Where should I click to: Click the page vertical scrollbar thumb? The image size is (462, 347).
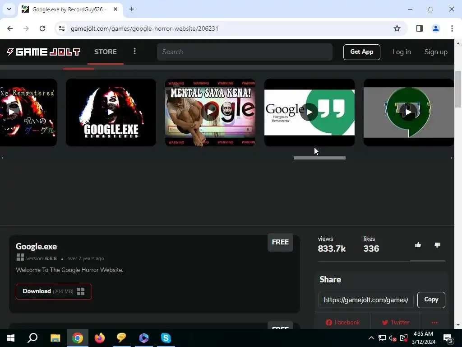click(x=458, y=89)
